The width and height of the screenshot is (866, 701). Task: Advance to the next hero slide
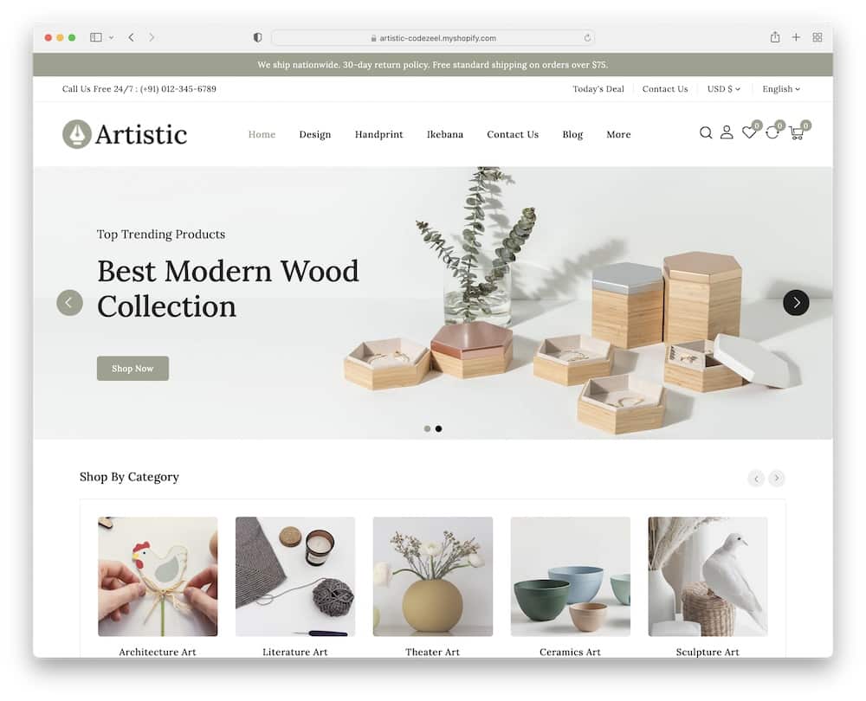796,303
